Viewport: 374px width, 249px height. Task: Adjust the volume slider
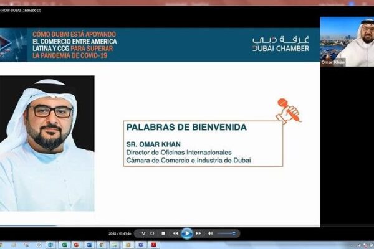(226, 233)
